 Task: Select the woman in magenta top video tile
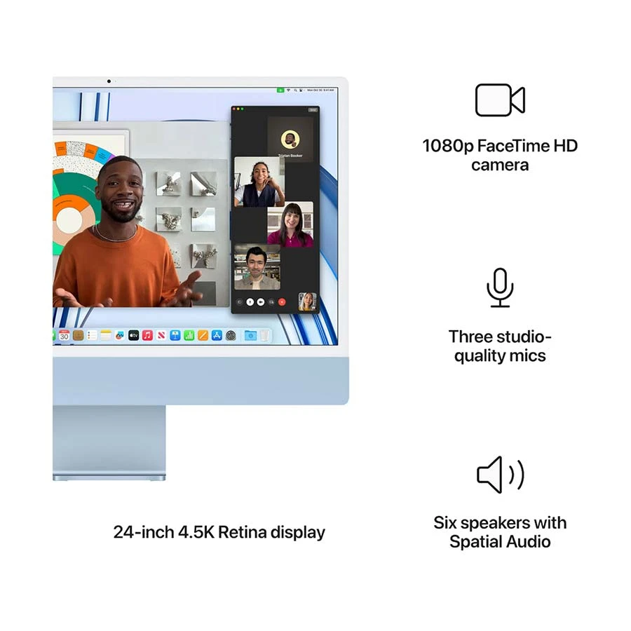290,224
